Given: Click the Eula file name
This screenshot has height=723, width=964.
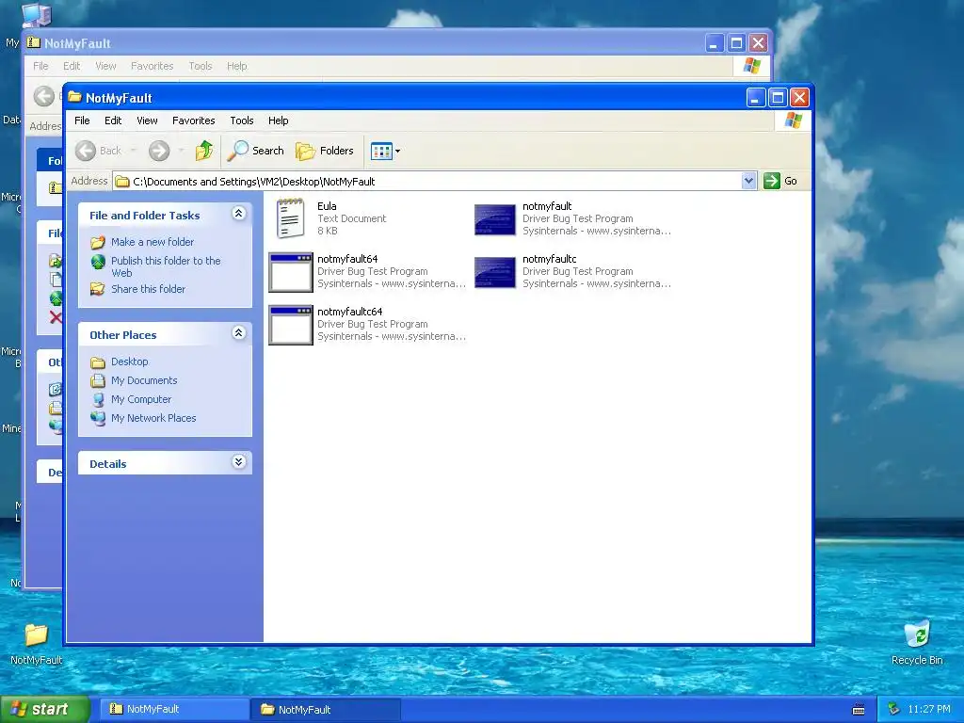Looking at the screenshot, I should (327, 206).
